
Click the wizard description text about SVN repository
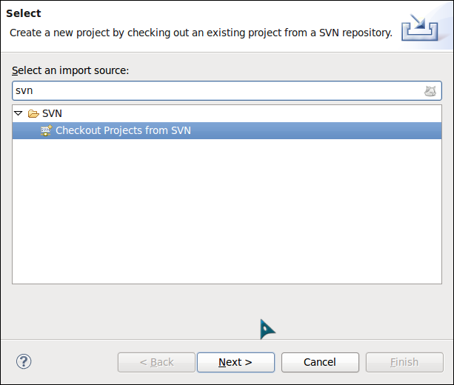pyautogui.click(x=201, y=33)
